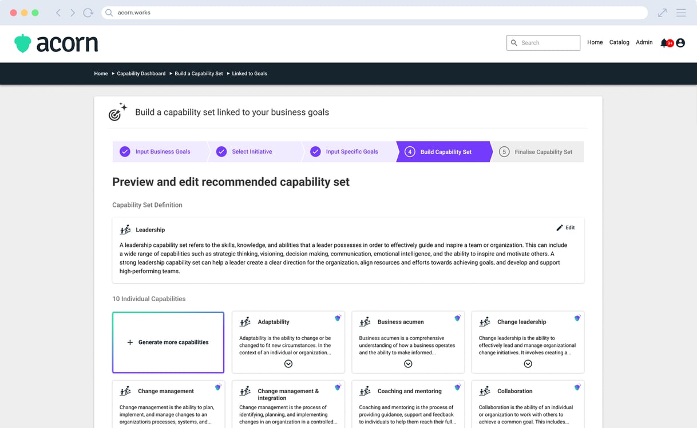Click the climbing-figure icon on Business acumen card
The height and width of the screenshot is (428, 697).
[365, 322]
